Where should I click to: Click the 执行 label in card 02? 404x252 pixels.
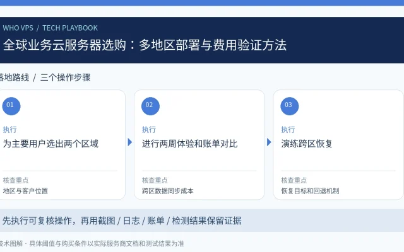[x=149, y=129]
